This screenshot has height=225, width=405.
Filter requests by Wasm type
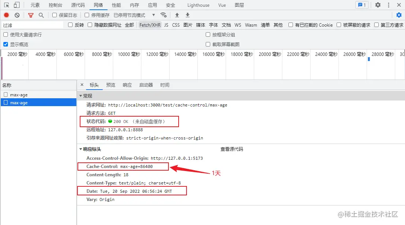(251, 25)
